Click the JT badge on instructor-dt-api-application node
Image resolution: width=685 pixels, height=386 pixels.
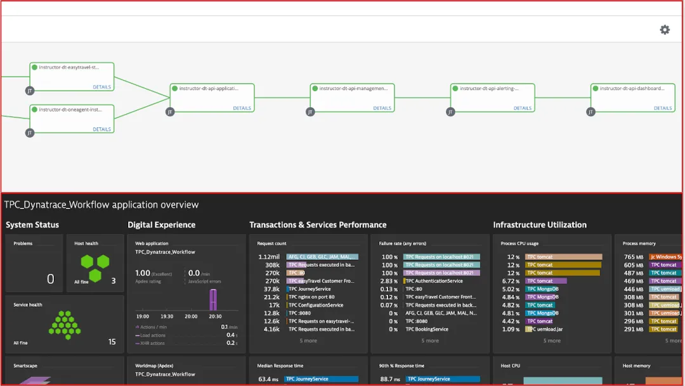[x=170, y=112]
